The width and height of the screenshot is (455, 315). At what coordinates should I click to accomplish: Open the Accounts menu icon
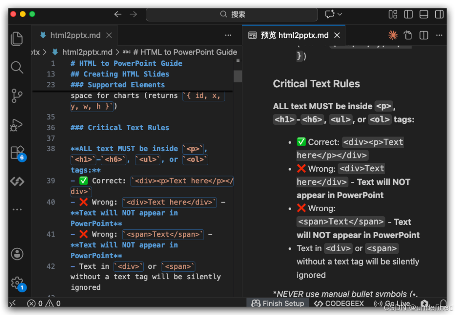[x=17, y=254]
